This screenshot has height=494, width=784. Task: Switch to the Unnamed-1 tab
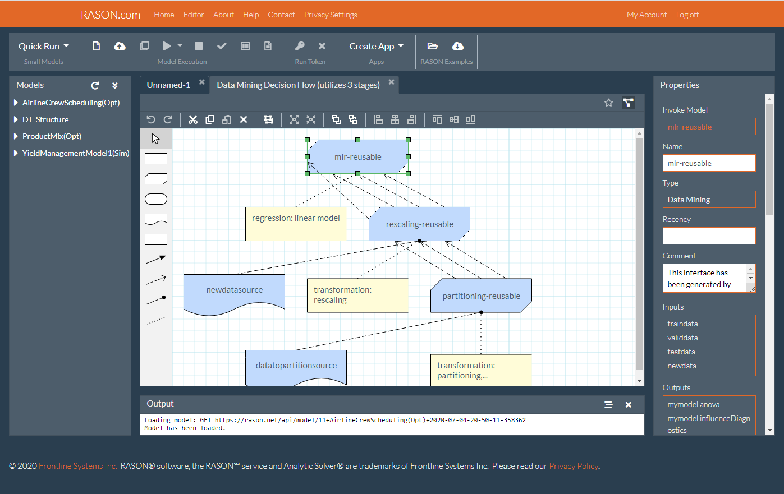168,85
